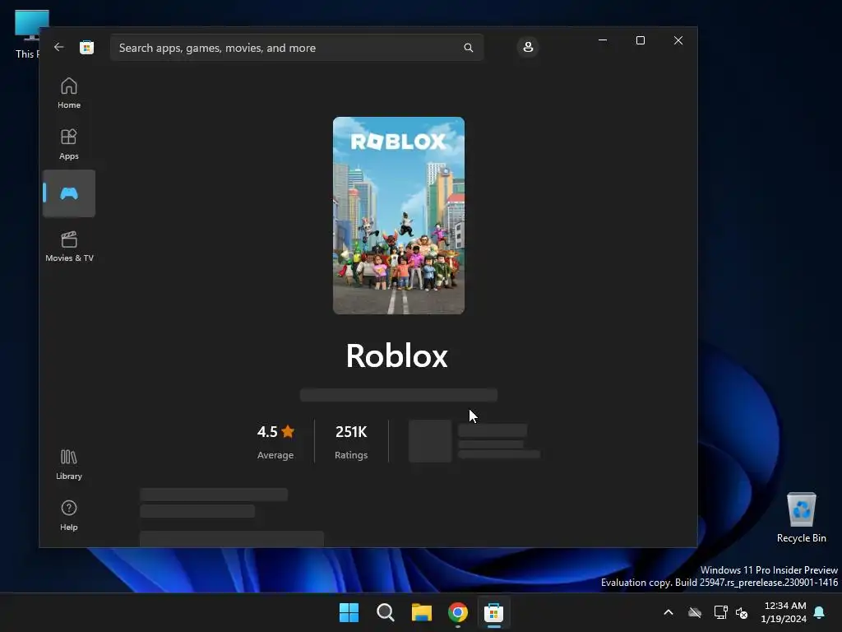Open the Apps section in sidebar
The height and width of the screenshot is (632, 842).
click(69, 144)
